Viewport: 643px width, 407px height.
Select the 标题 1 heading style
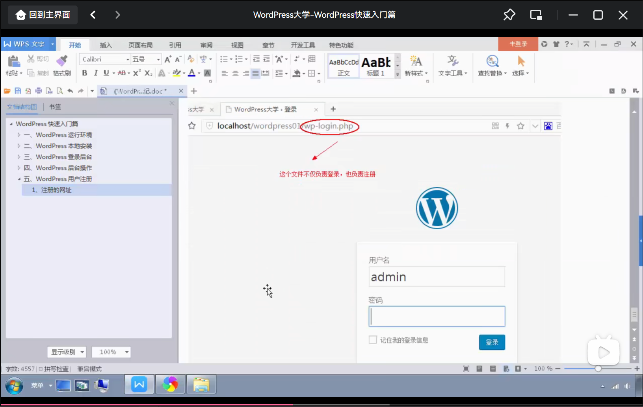(x=376, y=66)
